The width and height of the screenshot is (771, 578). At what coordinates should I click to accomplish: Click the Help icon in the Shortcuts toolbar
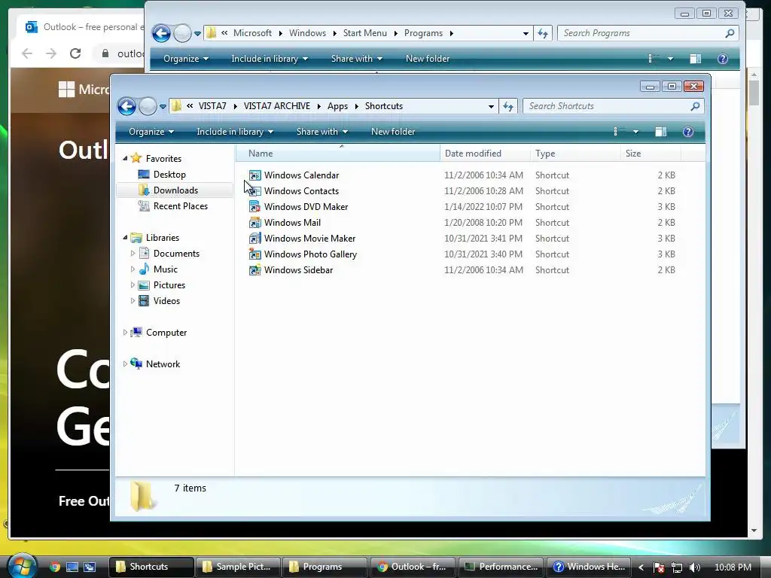click(688, 132)
